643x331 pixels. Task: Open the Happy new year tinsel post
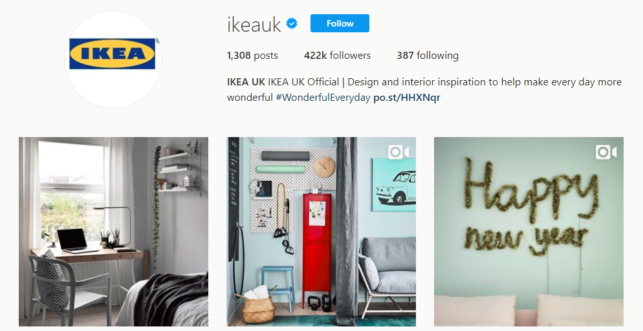[529, 231]
